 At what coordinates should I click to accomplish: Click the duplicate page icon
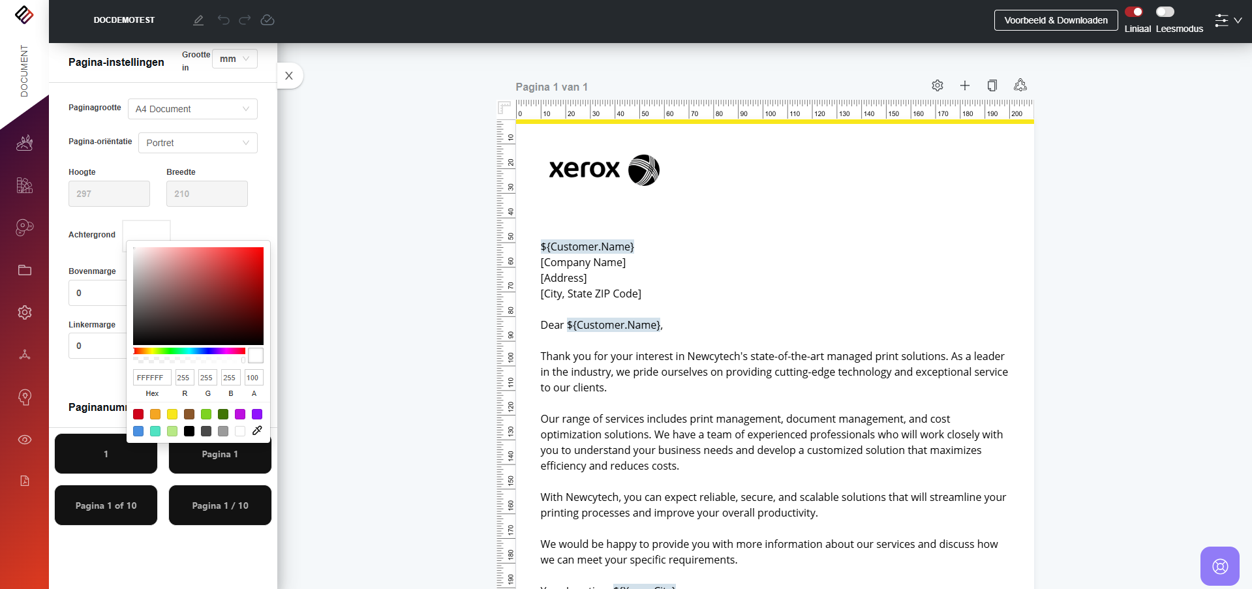coord(992,85)
